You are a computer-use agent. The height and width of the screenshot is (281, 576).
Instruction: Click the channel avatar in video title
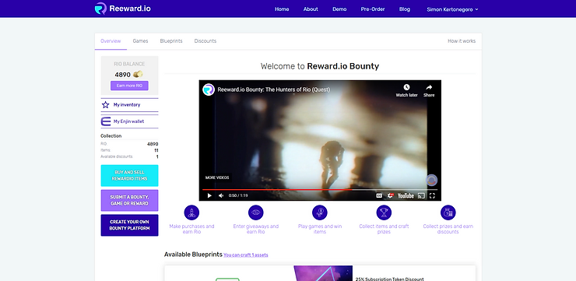[x=209, y=90]
